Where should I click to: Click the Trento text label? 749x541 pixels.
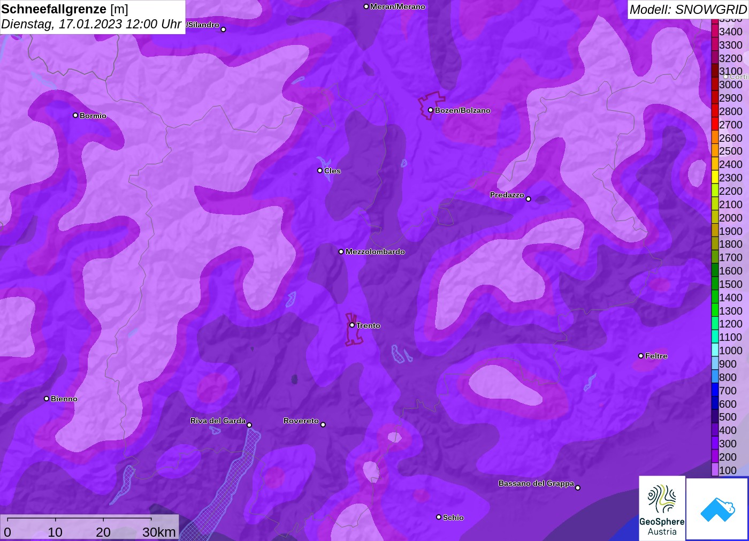pyautogui.click(x=368, y=325)
